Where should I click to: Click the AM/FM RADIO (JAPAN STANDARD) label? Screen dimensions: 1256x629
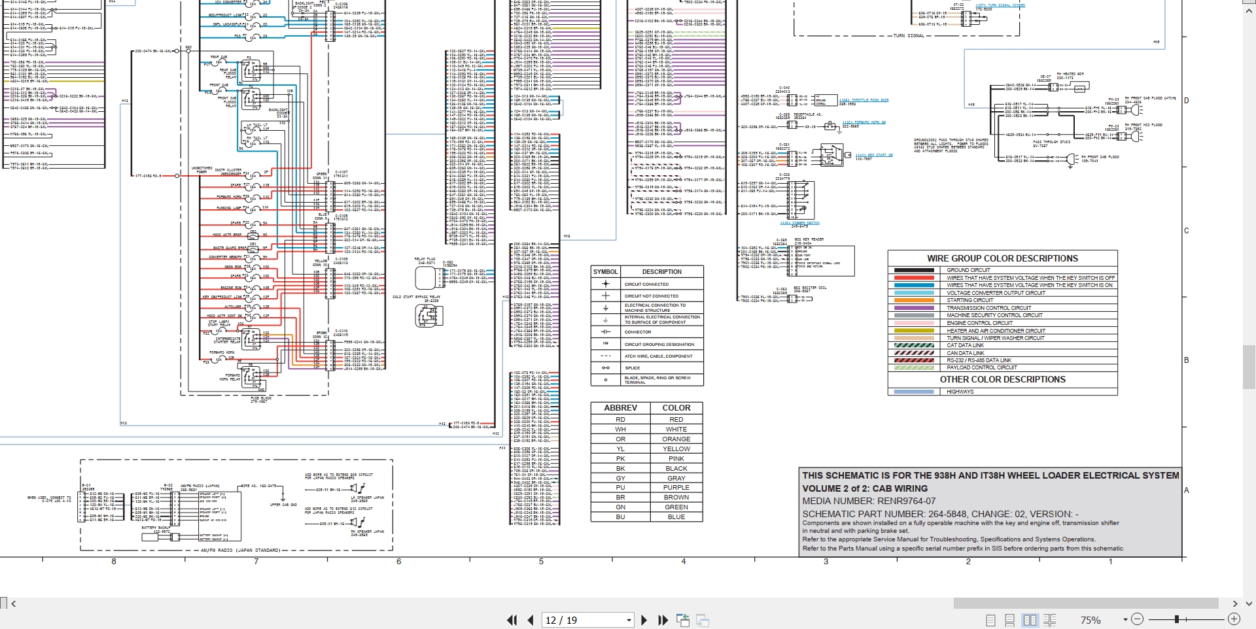pyautogui.click(x=240, y=551)
